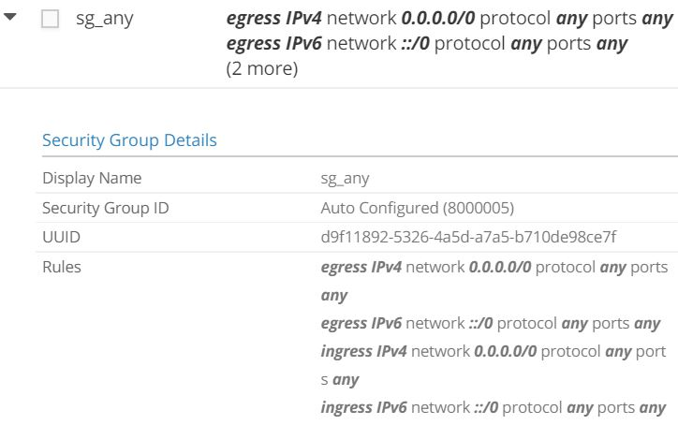Viewport: 678px width, 425px height.
Task: Click the Display Name label
Action: coord(92,178)
